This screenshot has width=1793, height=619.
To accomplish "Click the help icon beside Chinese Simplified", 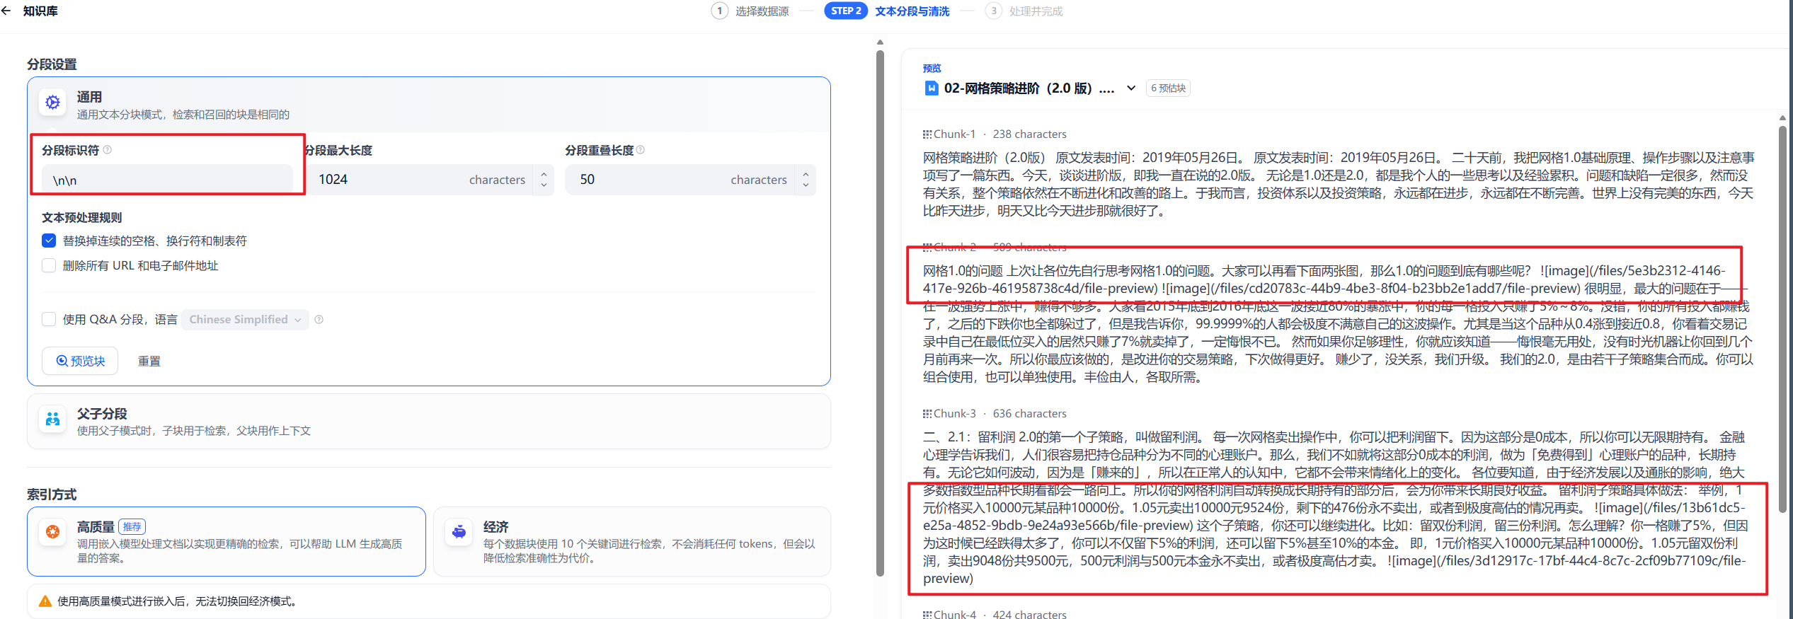I will 319,320.
